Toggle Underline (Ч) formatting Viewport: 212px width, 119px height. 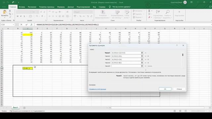point(24,16)
